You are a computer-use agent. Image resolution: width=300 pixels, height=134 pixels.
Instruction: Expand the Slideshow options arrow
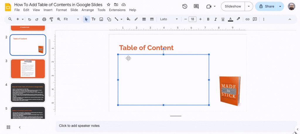(249, 6)
